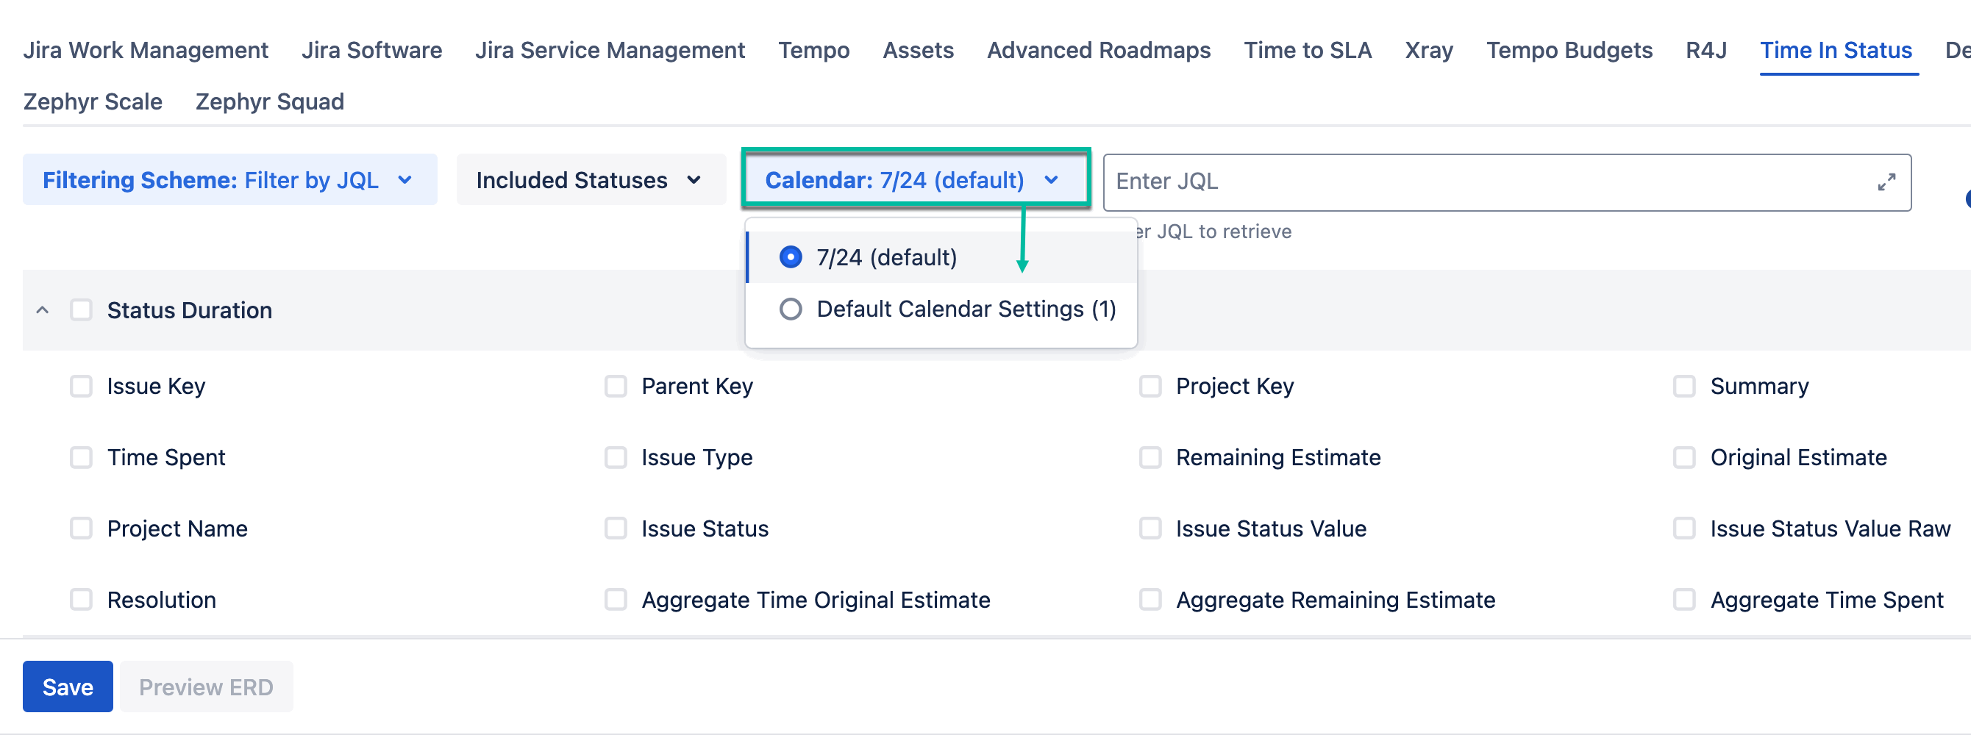This screenshot has height=735, width=1971.
Task: Open the Filtering Scheme dropdown
Action: [x=229, y=180]
